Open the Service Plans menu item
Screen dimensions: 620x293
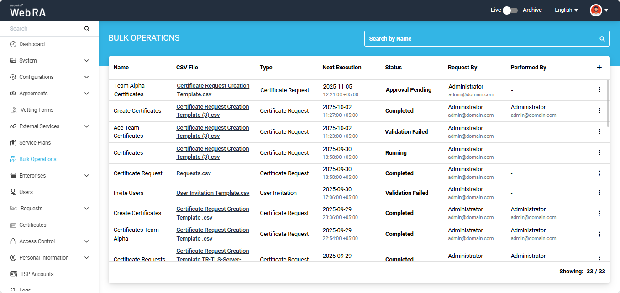click(x=35, y=143)
